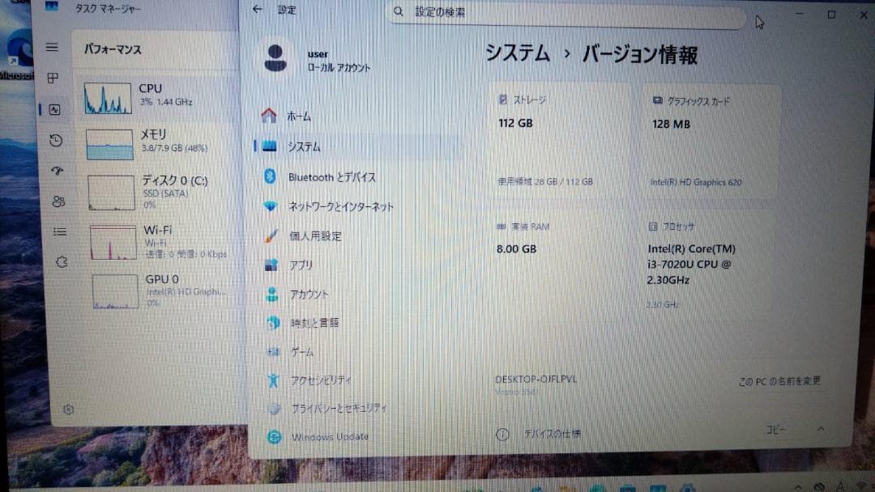Click the ホーム house icon
Image resolution: width=875 pixels, height=492 pixels.
269,116
